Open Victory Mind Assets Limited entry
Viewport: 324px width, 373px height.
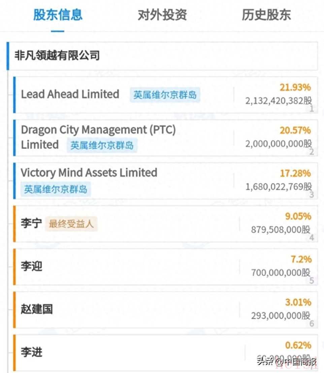pyautogui.click(x=165, y=181)
